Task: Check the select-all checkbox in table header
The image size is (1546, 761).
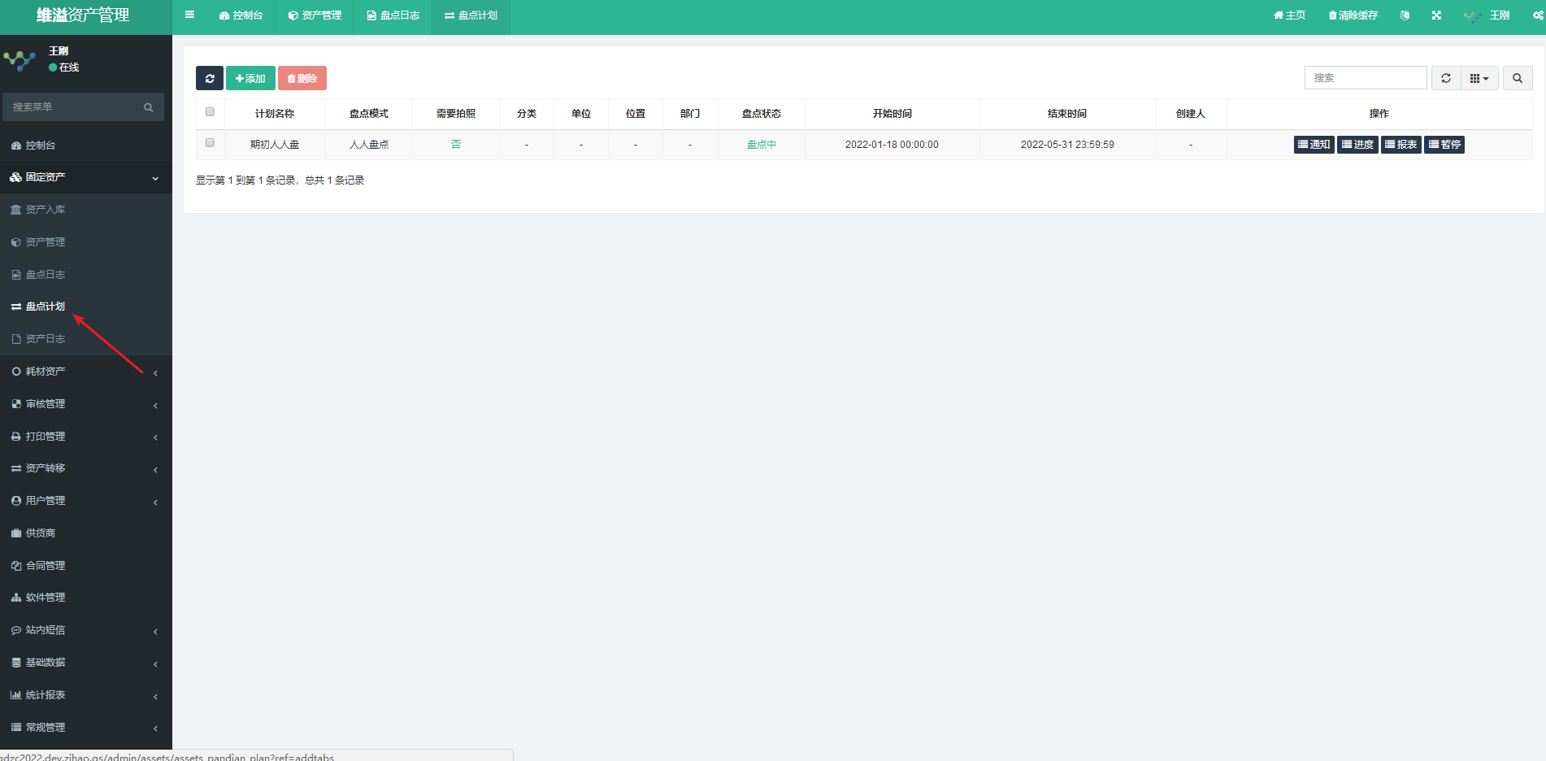Action: [x=210, y=112]
